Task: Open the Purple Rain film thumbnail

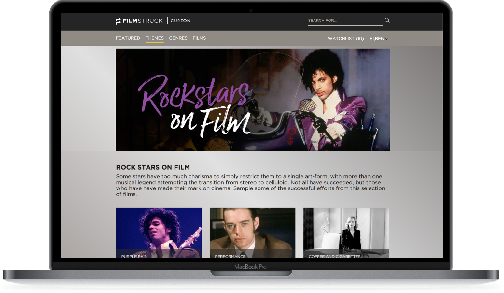Action: 159,230
